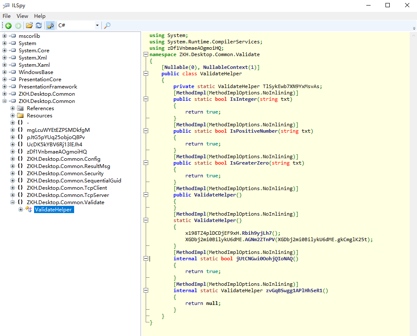Click the Resources folder icon
The height and width of the screenshot is (336, 417).
click(x=20, y=115)
